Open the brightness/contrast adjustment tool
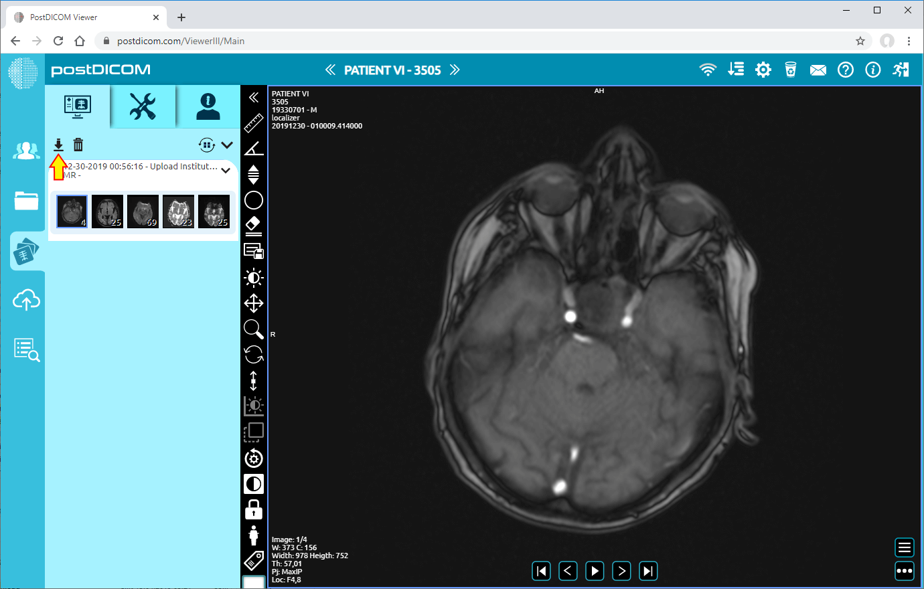Image resolution: width=924 pixels, height=589 pixels. pos(254,278)
